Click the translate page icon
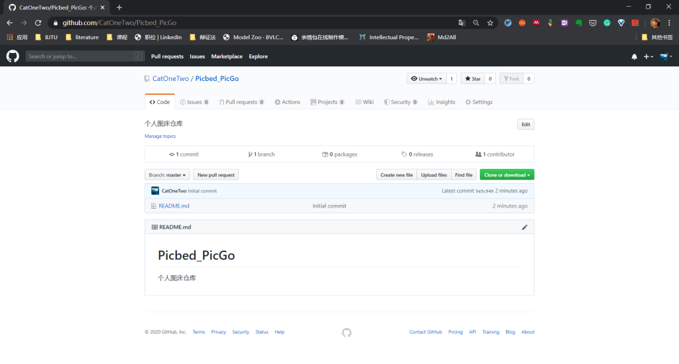Screen dimensions: 679x364 pos(462,23)
